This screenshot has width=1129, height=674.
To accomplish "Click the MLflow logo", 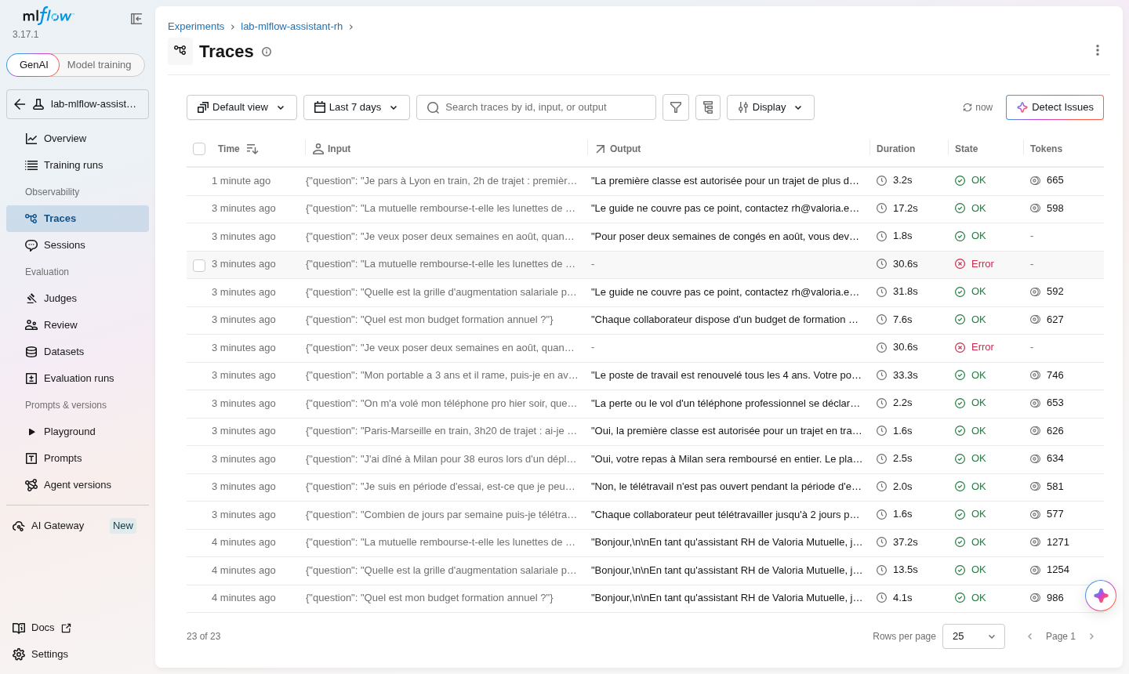I will 47,16.
